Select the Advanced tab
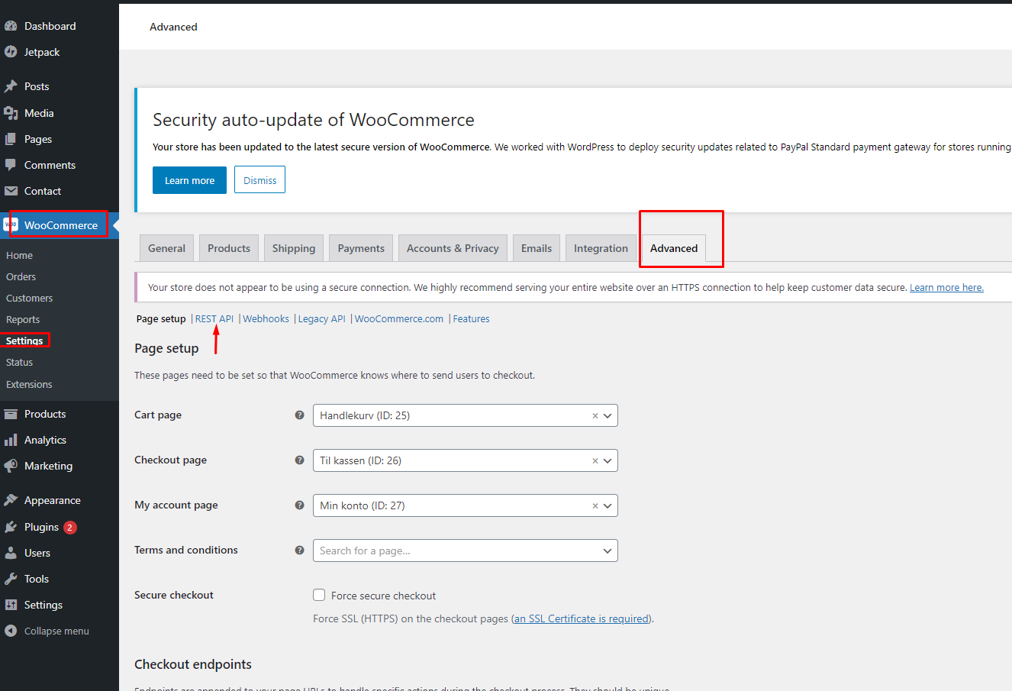The image size is (1012, 691). pyautogui.click(x=674, y=248)
